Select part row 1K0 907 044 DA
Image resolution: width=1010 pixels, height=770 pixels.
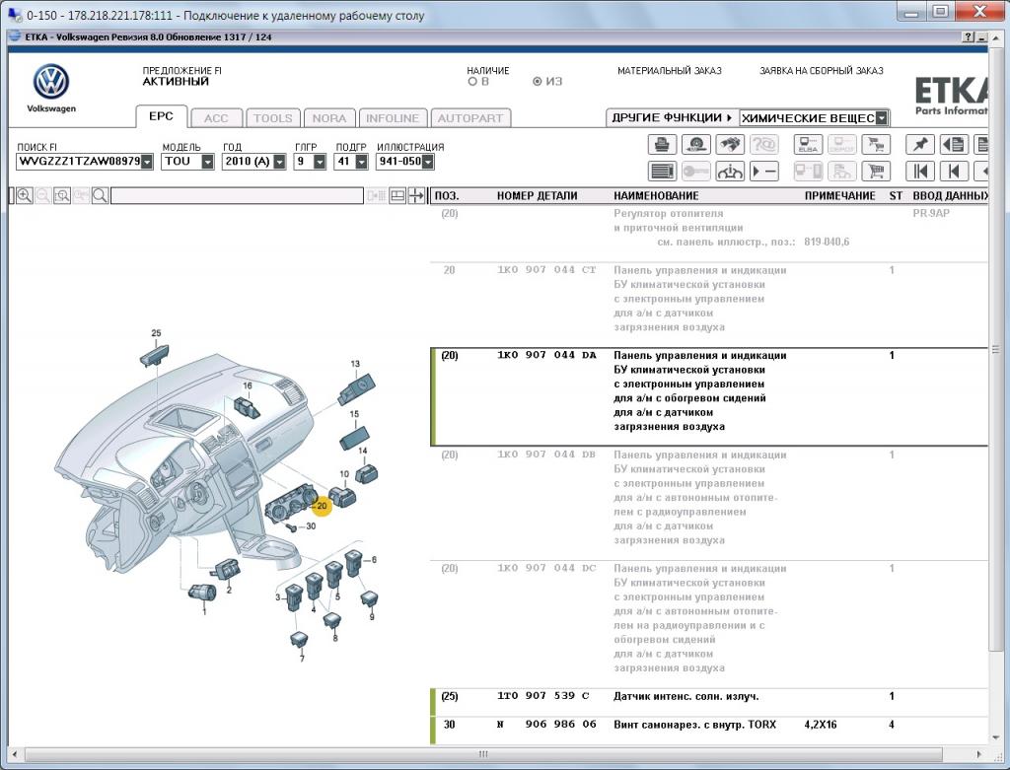pos(708,397)
